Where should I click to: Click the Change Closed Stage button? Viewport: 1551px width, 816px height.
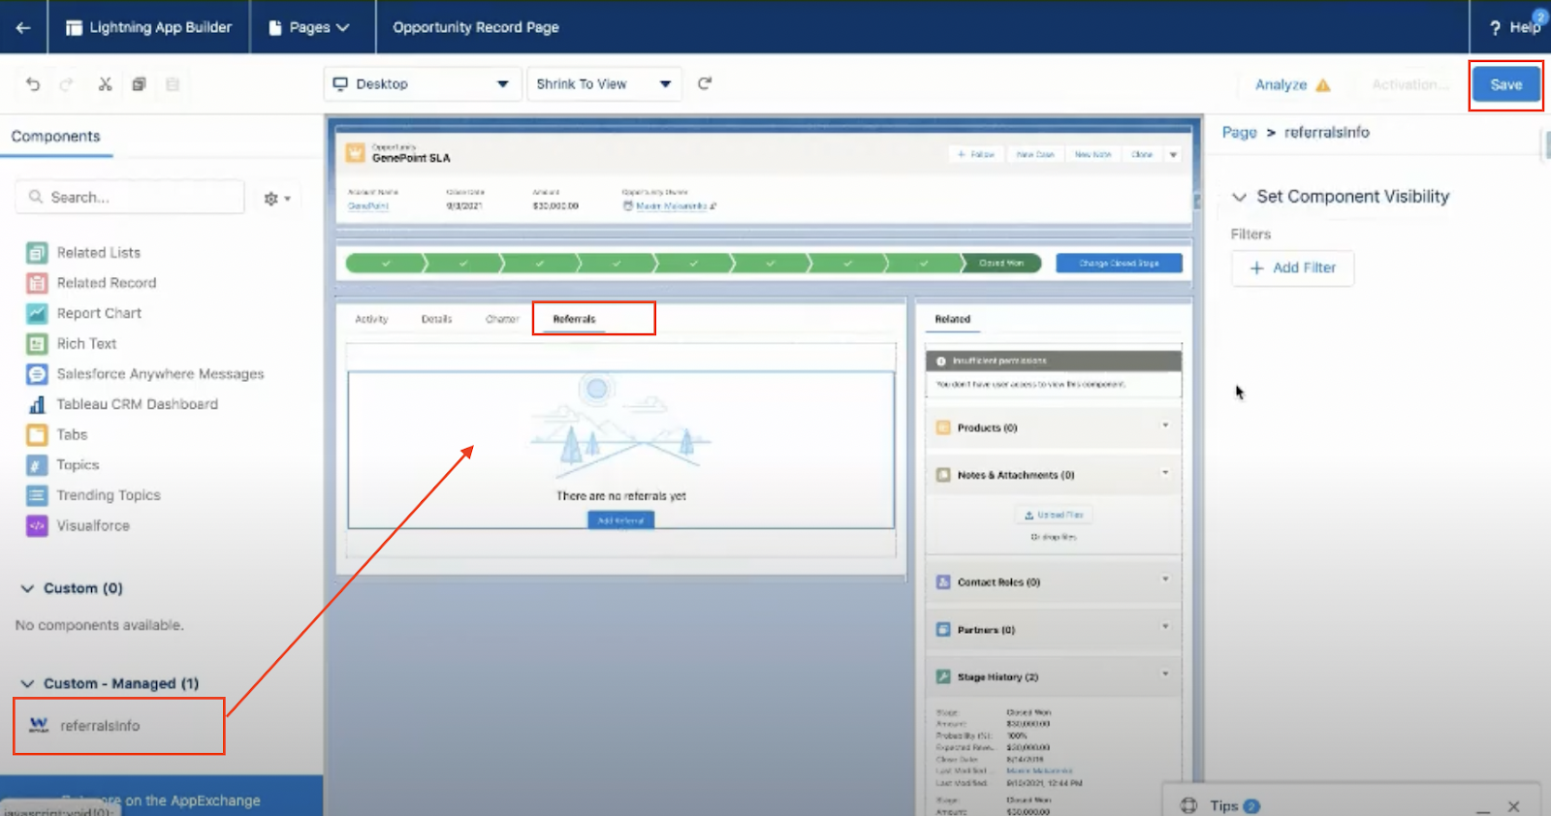1119,263
